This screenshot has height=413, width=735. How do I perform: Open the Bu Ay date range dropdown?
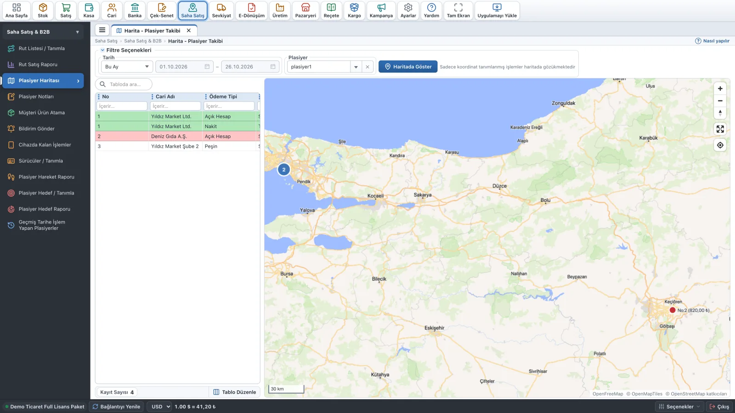(x=127, y=67)
